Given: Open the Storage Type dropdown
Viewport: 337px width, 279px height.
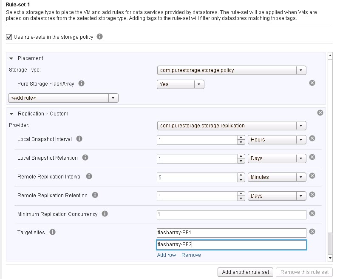Looking at the screenshot, I should 232,70.
